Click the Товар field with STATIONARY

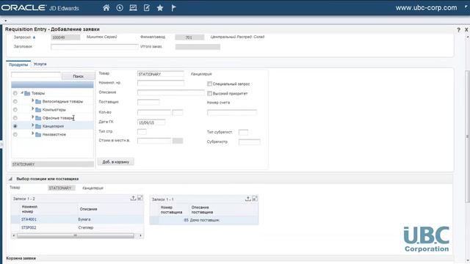coord(161,74)
